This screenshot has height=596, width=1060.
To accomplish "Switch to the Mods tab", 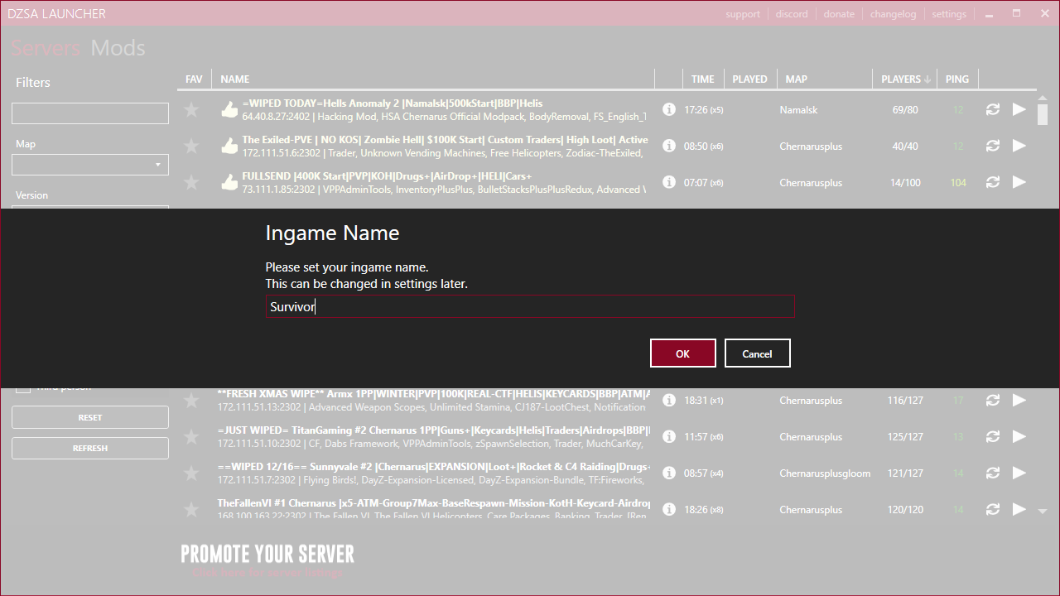I will 118,48.
